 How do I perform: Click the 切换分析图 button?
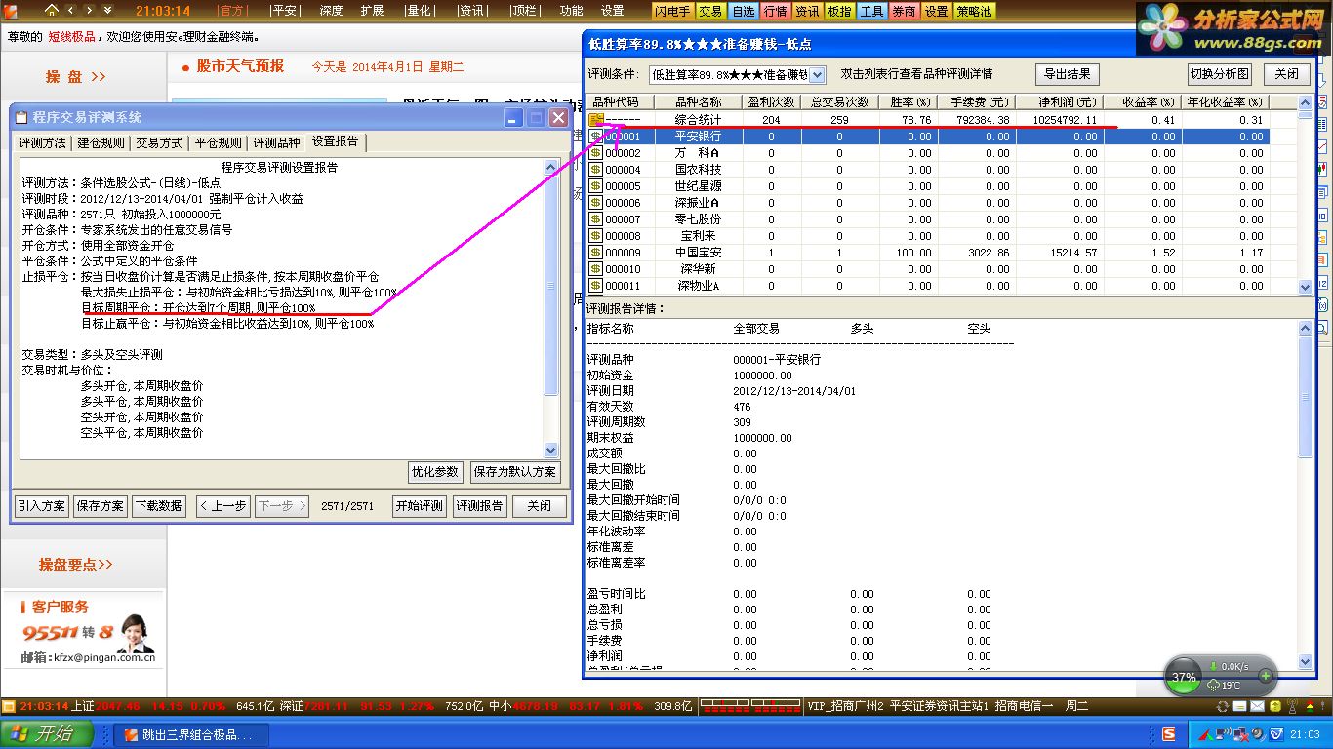(x=1220, y=74)
